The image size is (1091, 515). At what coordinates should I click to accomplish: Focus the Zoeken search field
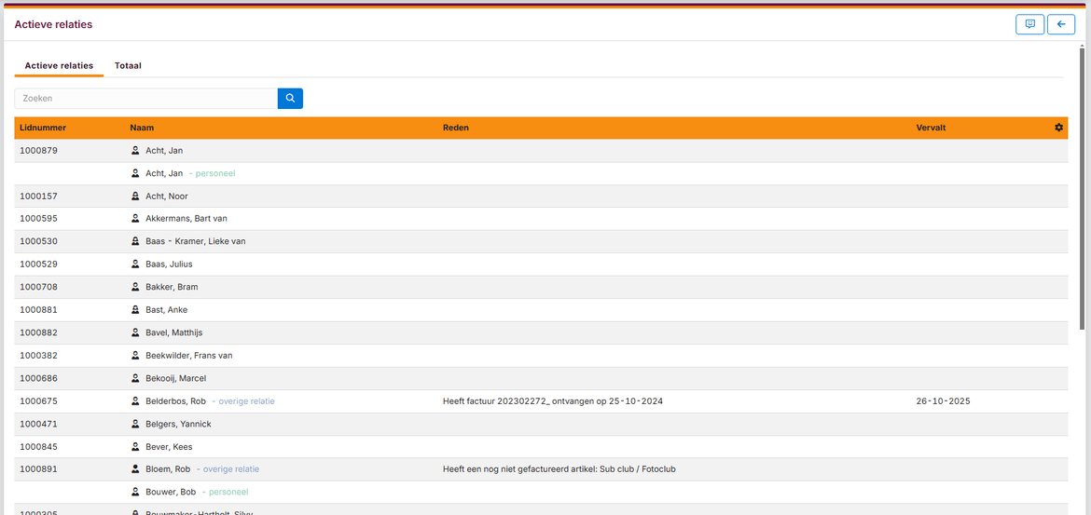[146, 98]
